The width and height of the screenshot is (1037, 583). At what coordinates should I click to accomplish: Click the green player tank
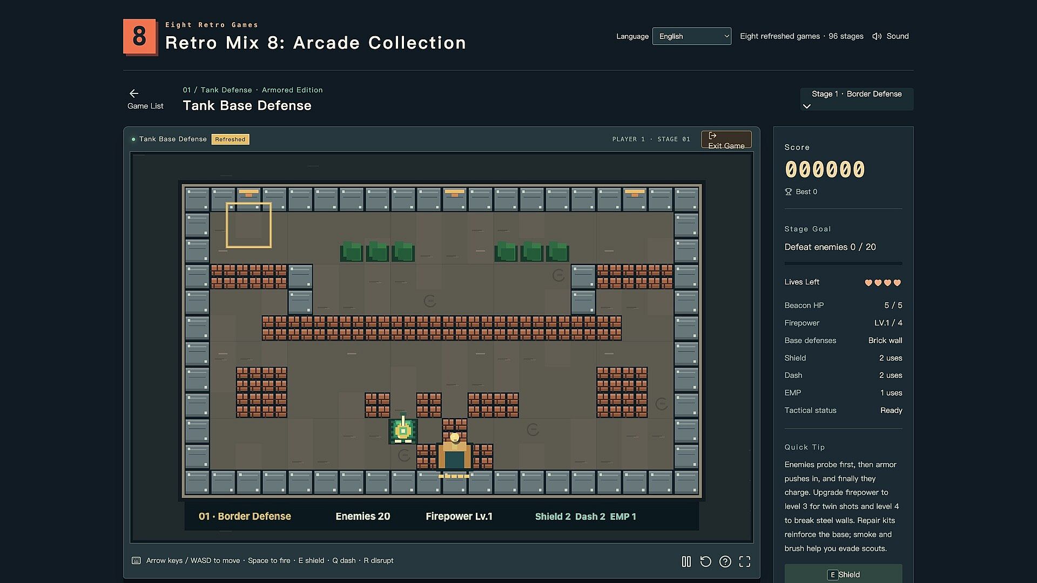(403, 431)
